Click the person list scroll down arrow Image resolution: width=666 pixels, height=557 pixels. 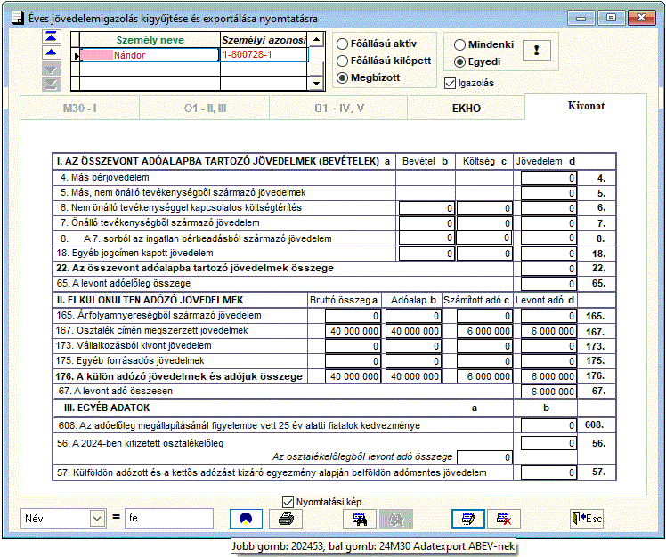pyautogui.click(x=316, y=84)
